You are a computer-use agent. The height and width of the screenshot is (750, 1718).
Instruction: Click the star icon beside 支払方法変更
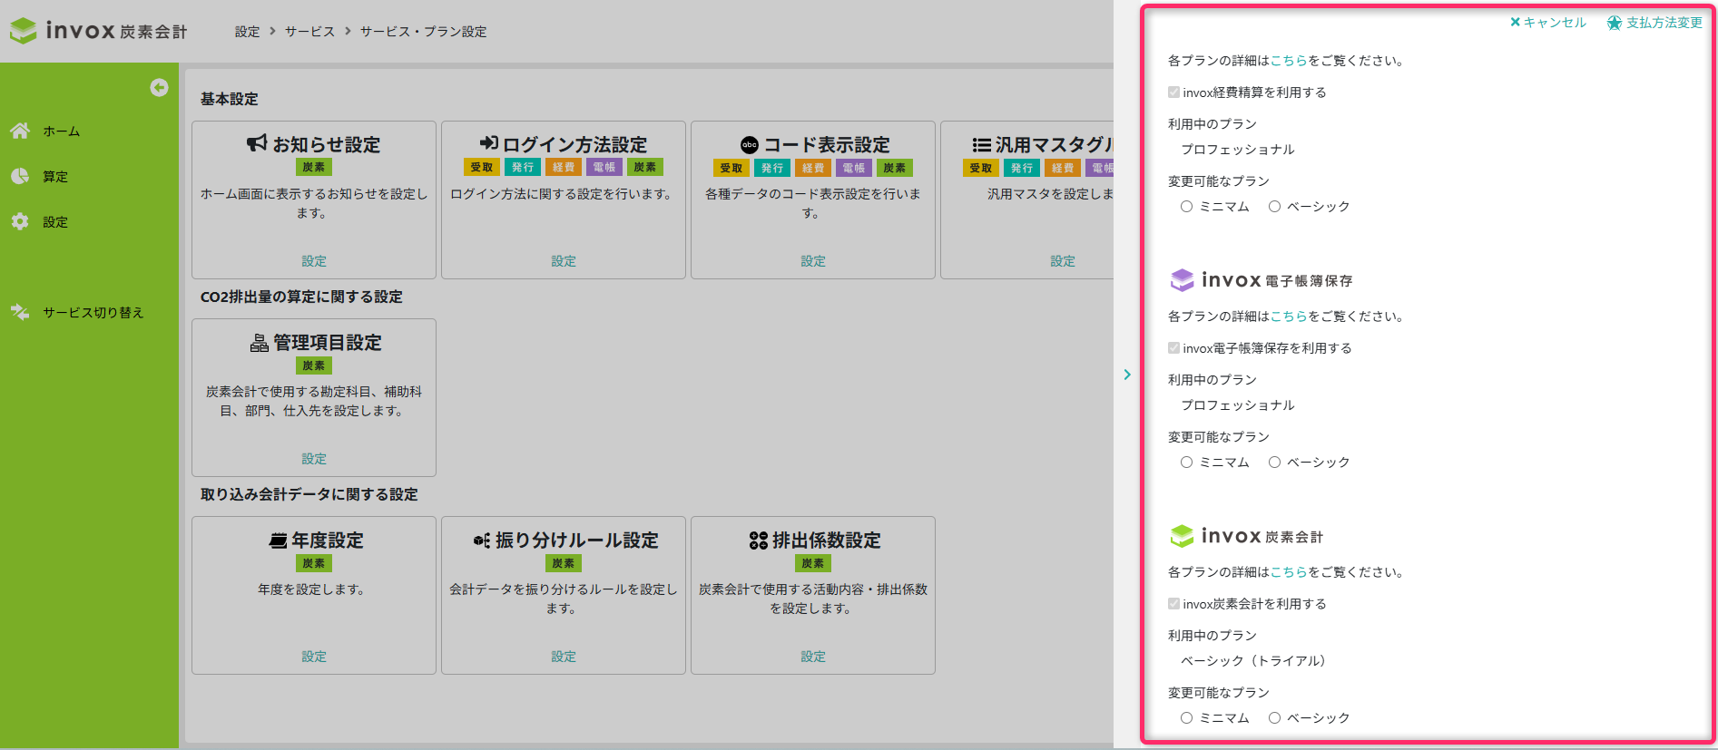coord(1615,23)
